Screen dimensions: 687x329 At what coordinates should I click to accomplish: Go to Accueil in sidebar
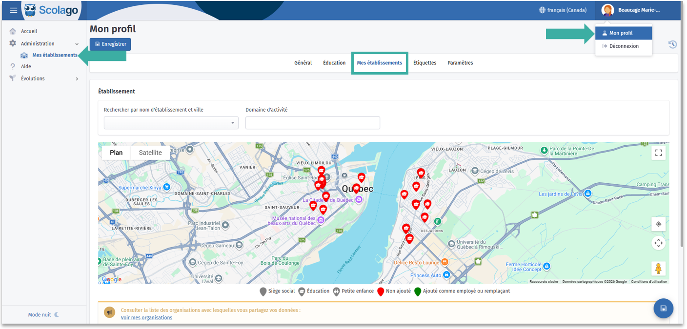[x=29, y=31]
